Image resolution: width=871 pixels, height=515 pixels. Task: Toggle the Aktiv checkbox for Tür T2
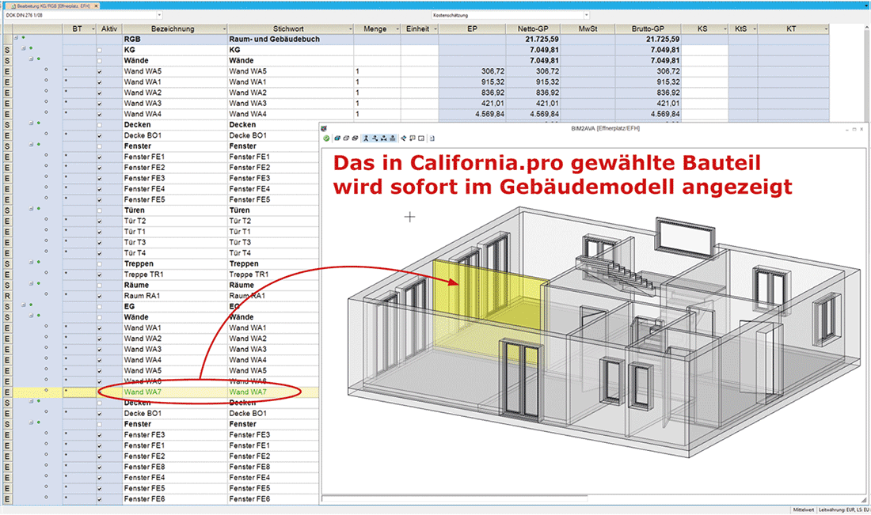click(x=100, y=222)
